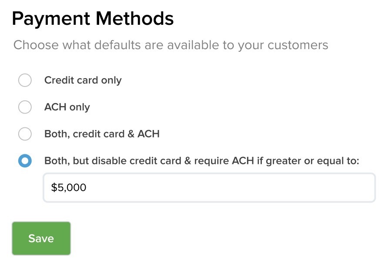Click the 'Choose what defaults are available' subtitle
The width and height of the screenshot is (388, 260).
[171, 45]
